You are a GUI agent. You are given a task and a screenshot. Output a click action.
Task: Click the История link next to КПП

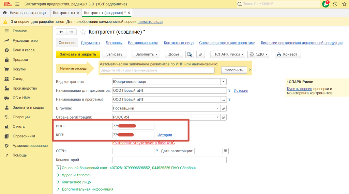coord(164,135)
